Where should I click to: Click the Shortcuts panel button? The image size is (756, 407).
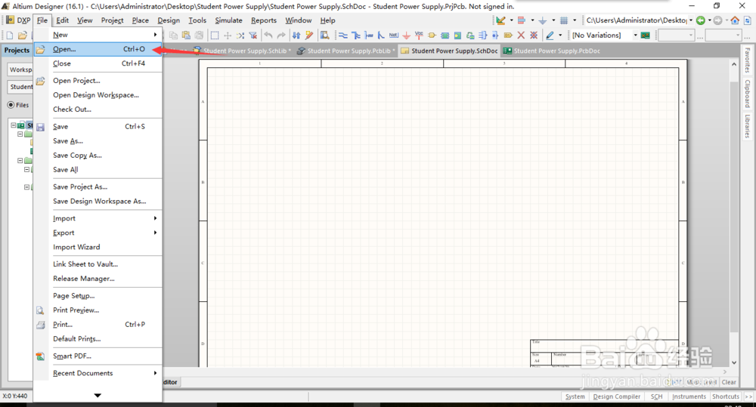click(x=726, y=396)
